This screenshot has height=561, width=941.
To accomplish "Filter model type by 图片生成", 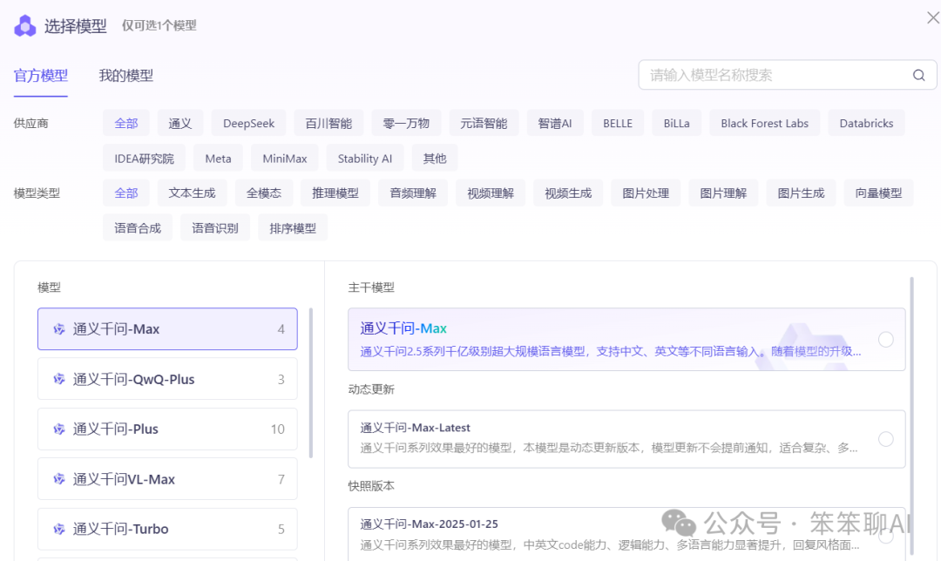I will (801, 193).
